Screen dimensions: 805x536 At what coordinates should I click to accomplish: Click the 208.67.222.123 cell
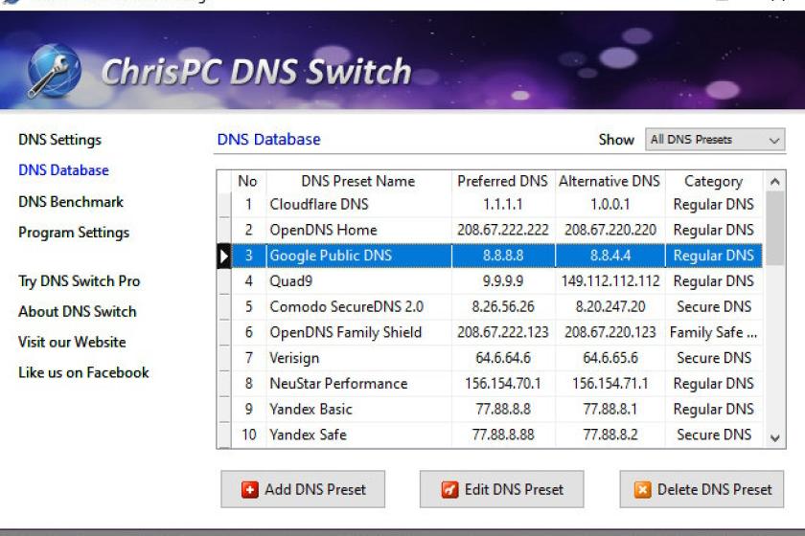pos(503,332)
